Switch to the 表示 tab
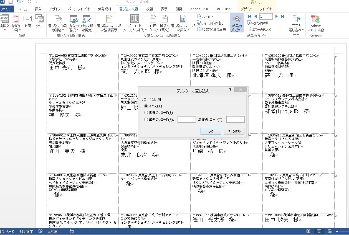This screenshot has height=235, width=349. pos(164,9)
